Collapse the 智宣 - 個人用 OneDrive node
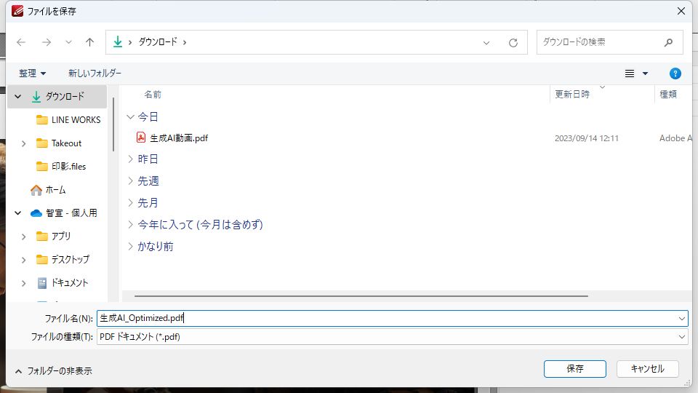The height and width of the screenshot is (393, 698). click(17, 213)
